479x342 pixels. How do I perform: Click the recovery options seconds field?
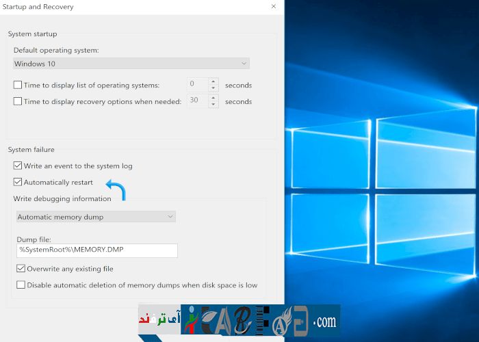197,101
